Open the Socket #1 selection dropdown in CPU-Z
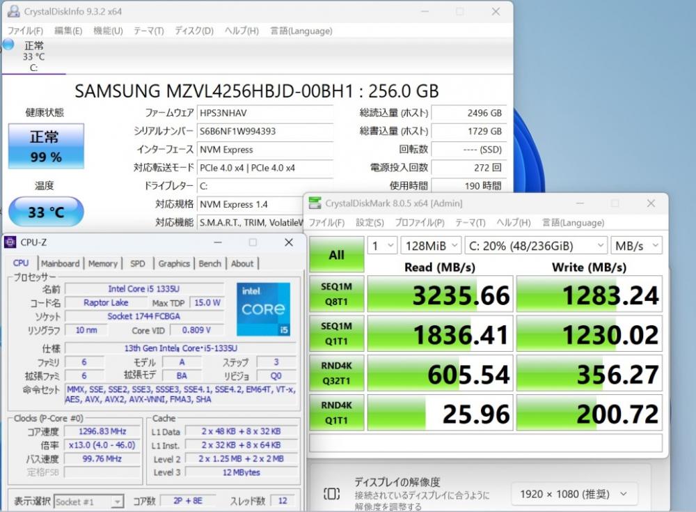Screen dimensions: 696x512 pos(88,502)
